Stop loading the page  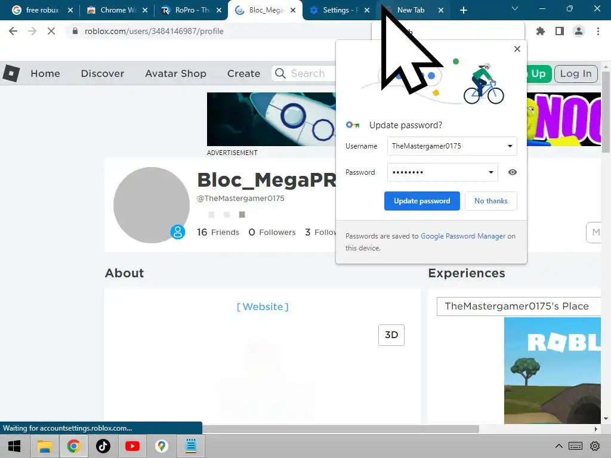[51, 31]
